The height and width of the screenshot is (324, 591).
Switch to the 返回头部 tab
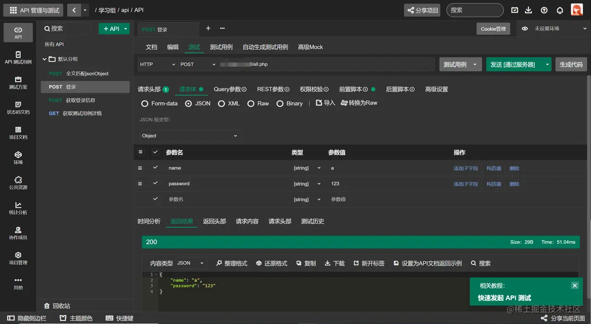click(x=214, y=221)
